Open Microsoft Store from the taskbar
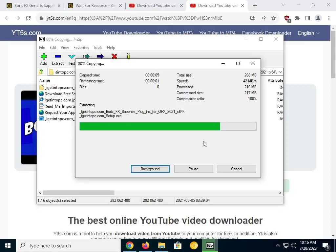The image size is (336, 252). point(178,245)
